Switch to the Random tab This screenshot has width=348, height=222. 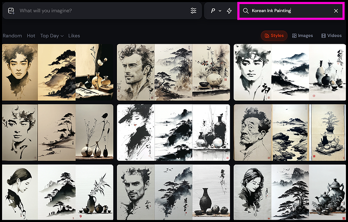12,36
